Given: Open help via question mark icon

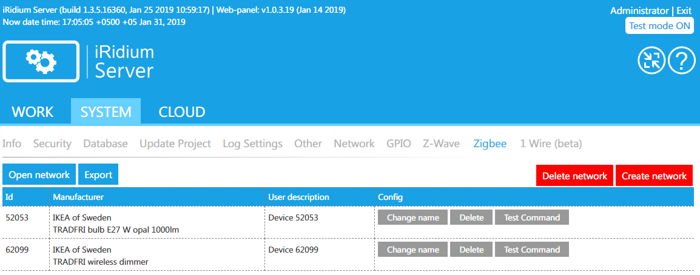Looking at the screenshot, I should 681,61.
